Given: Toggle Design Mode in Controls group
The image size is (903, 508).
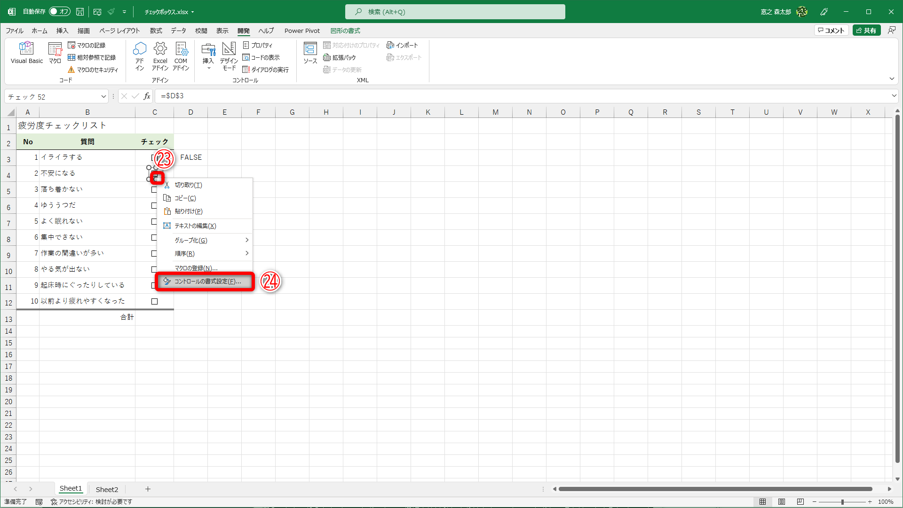Looking at the screenshot, I should click(229, 56).
